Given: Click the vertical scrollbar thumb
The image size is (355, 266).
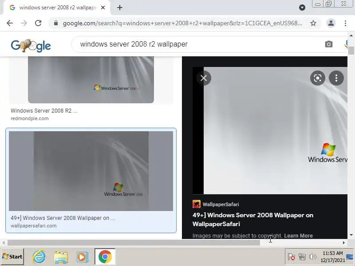Looking at the screenshot, I should (351, 51).
